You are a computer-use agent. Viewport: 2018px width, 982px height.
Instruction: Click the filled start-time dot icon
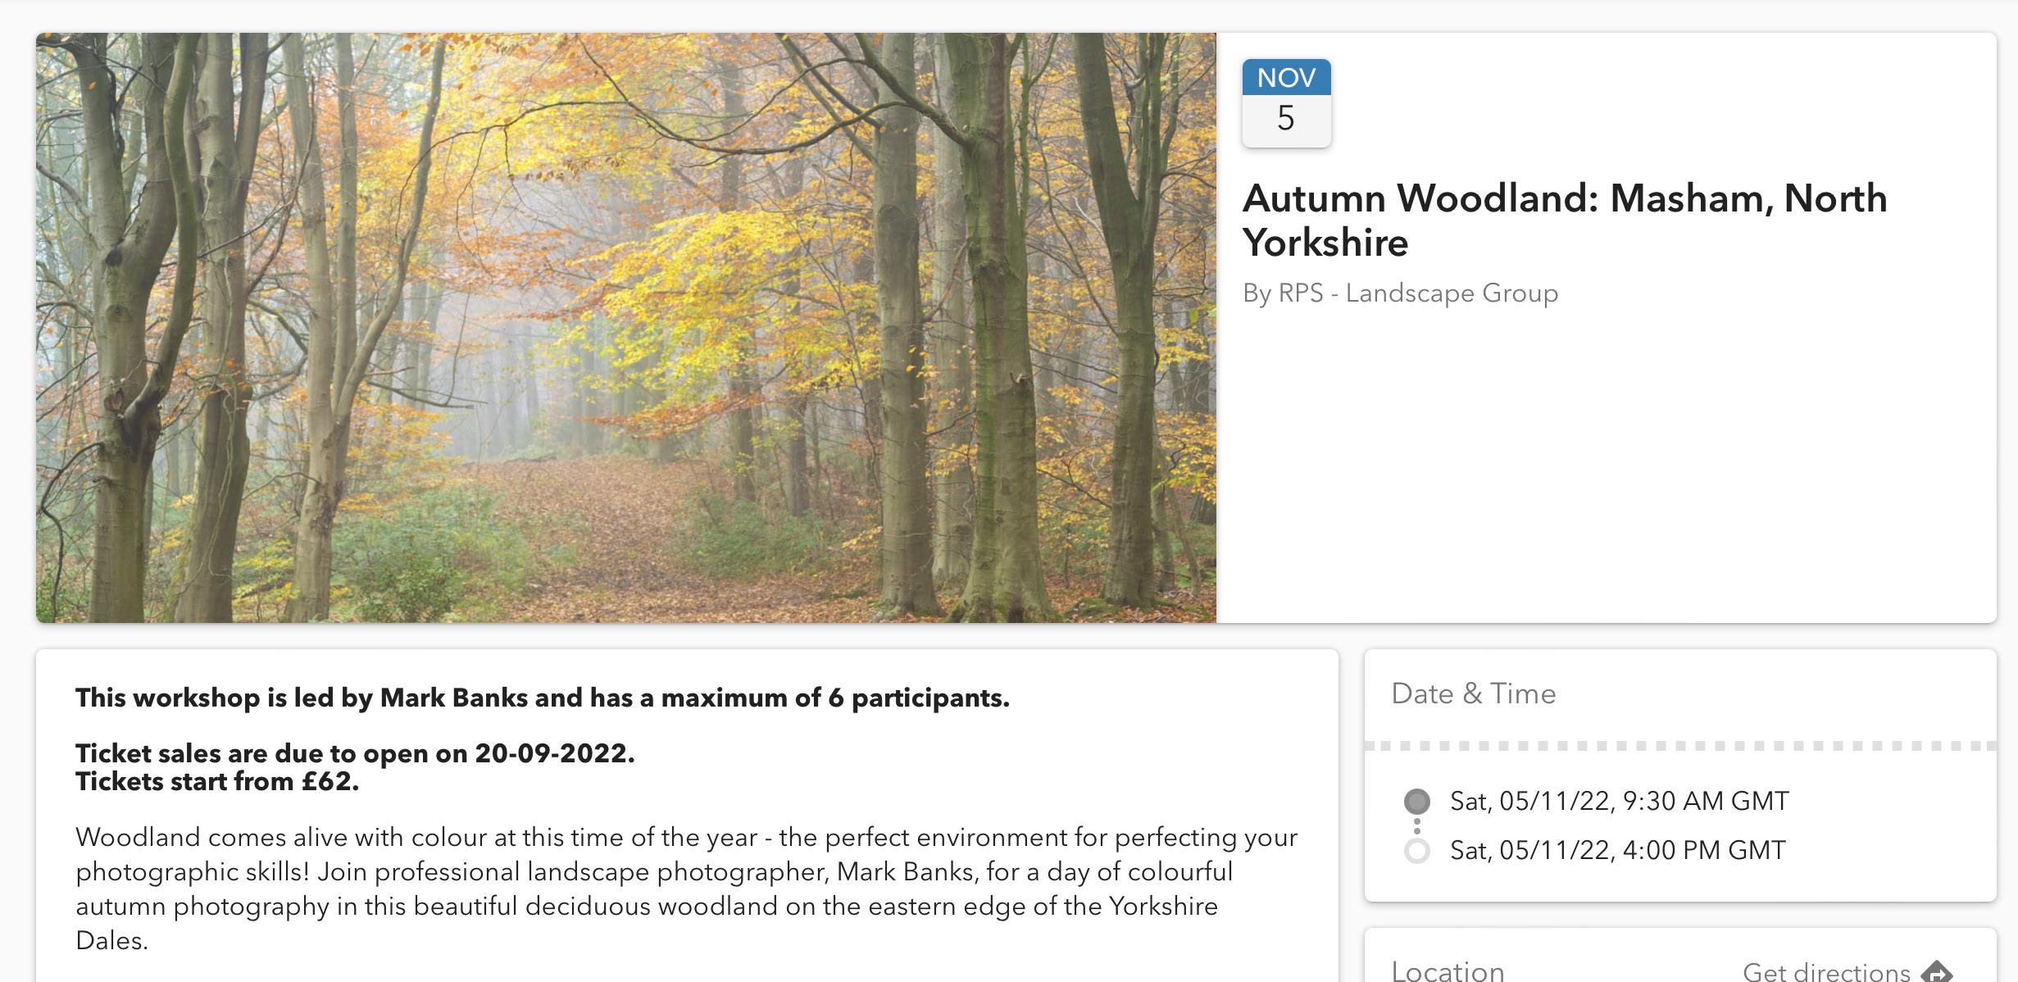pyautogui.click(x=1416, y=801)
